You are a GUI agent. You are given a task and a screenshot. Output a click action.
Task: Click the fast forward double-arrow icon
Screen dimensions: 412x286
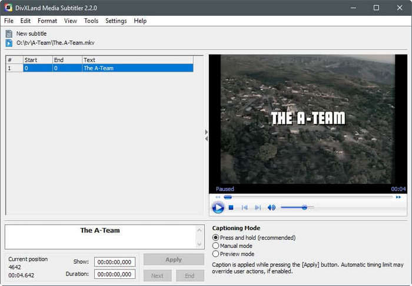click(398, 197)
